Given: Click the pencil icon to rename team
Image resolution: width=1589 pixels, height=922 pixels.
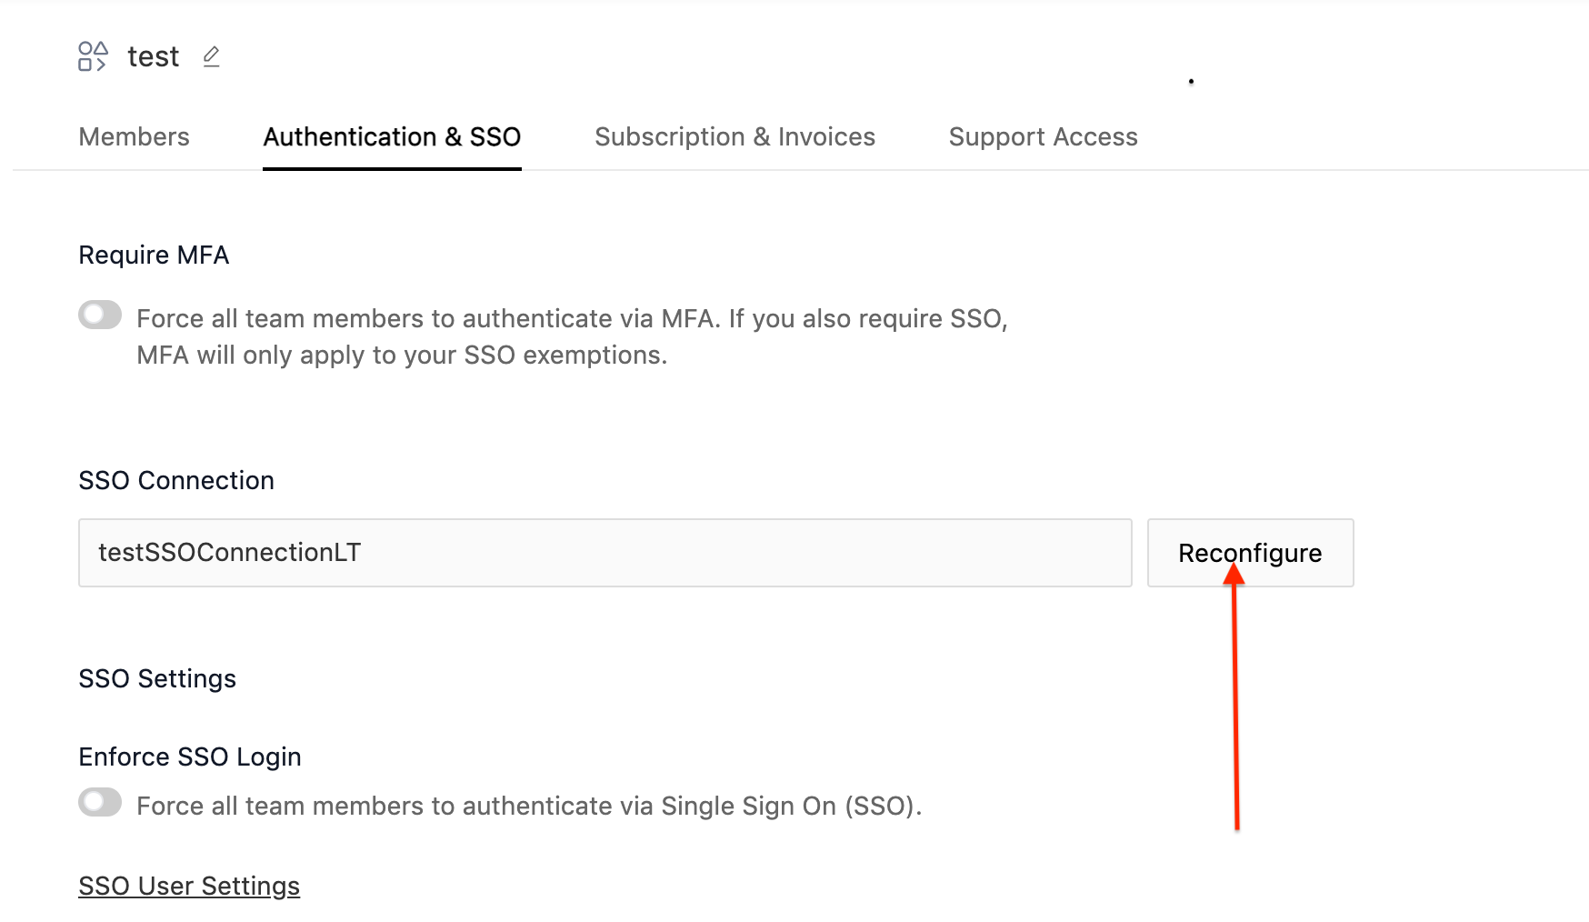Looking at the screenshot, I should 211,57.
